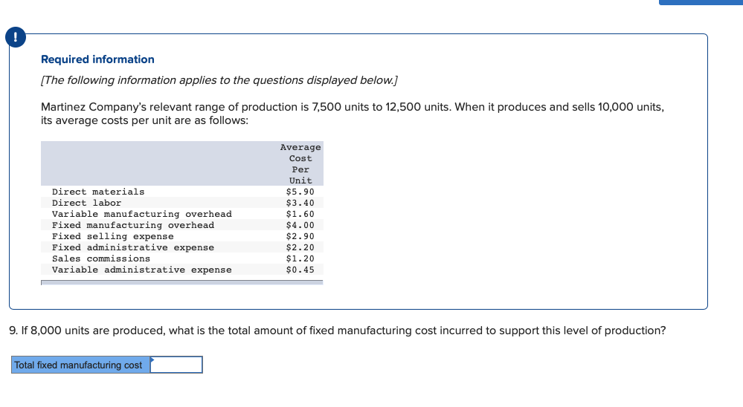Select the Direct materials row label
The height and width of the screenshot is (407, 743).
point(98,192)
